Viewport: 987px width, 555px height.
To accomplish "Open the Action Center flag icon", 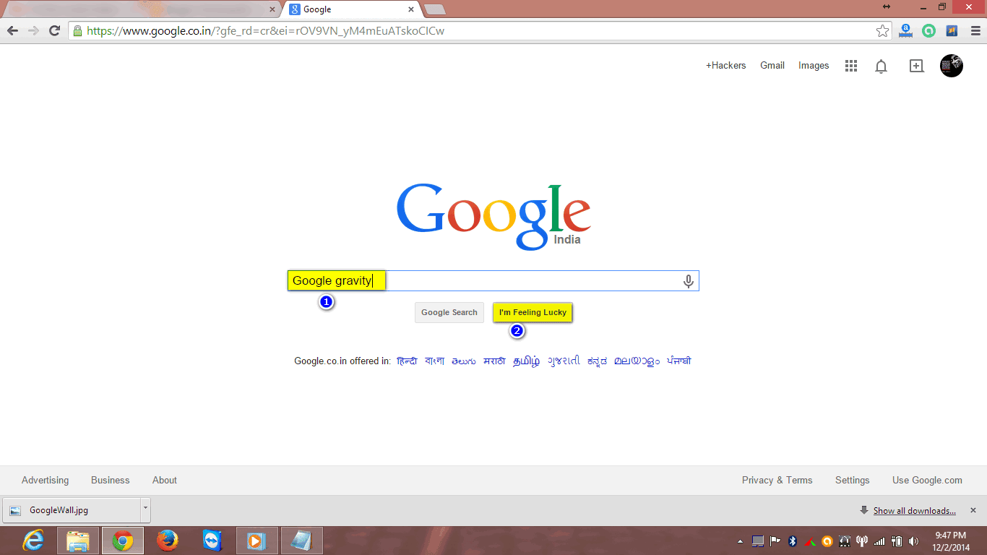I will click(775, 541).
